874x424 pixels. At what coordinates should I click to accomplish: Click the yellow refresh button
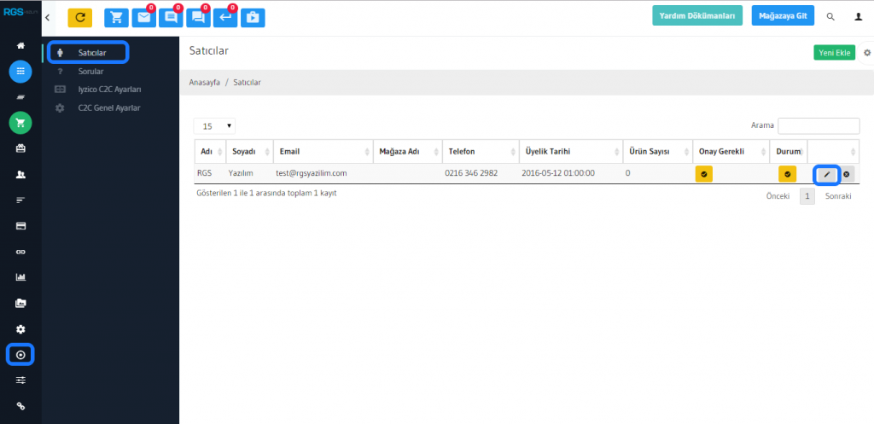point(79,17)
